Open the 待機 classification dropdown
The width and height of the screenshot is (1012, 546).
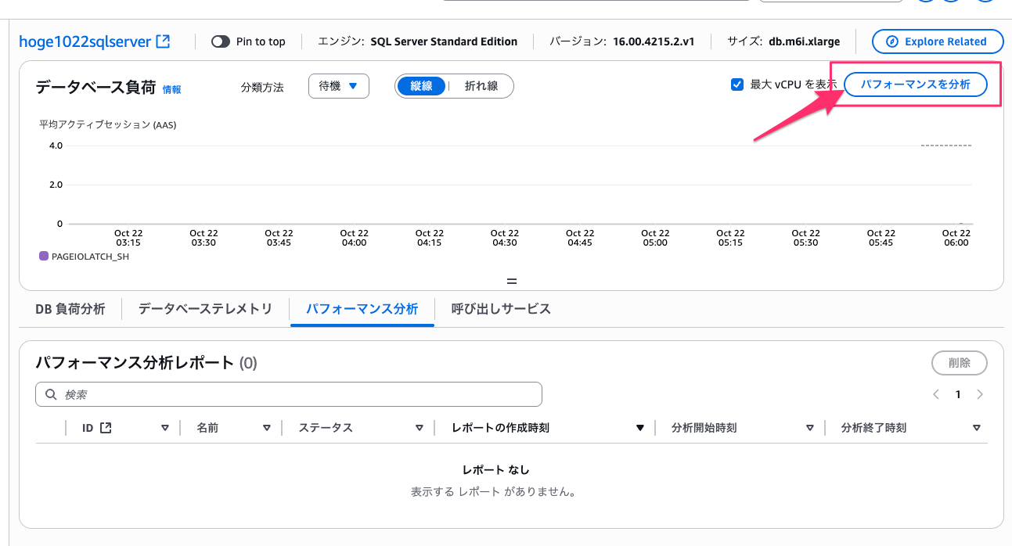tap(338, 86)
